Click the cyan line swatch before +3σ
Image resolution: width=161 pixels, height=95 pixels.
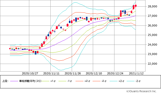point(113,81)
